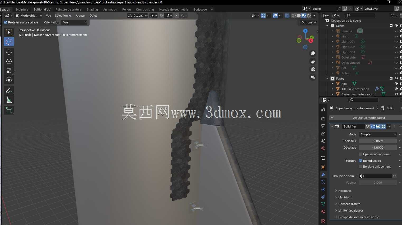Click the Épaisseur value field

tap(378, 141)
